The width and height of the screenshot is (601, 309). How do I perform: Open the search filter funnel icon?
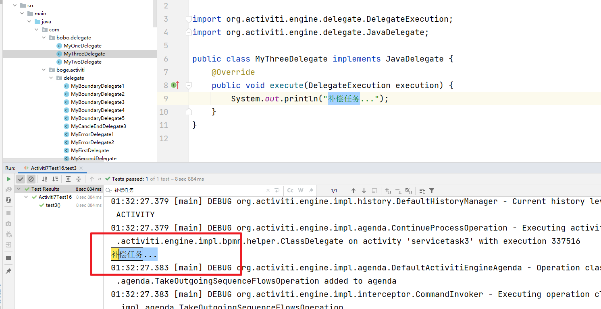[432, 191]
